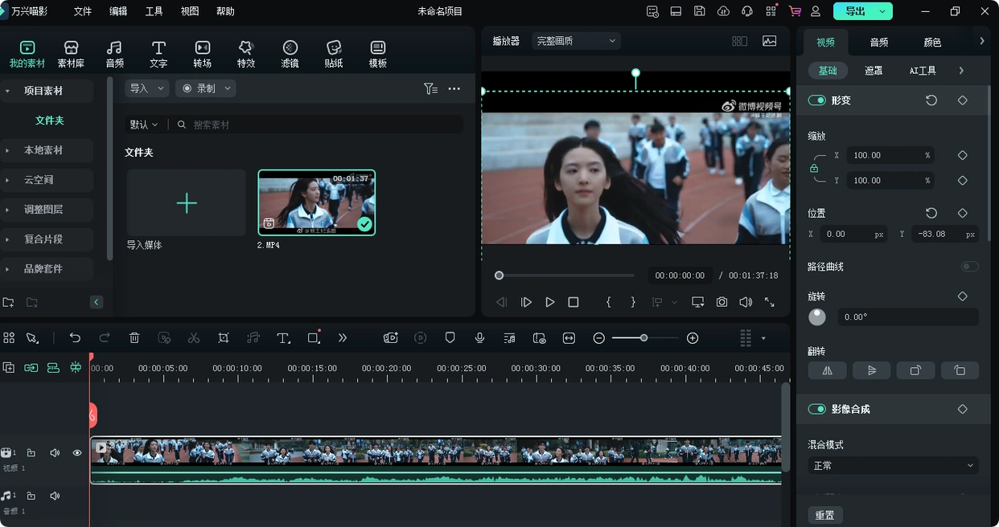Click the timeline zoom slider handle
The width and height of the screenshot is (999, 527).
(643, 338)
